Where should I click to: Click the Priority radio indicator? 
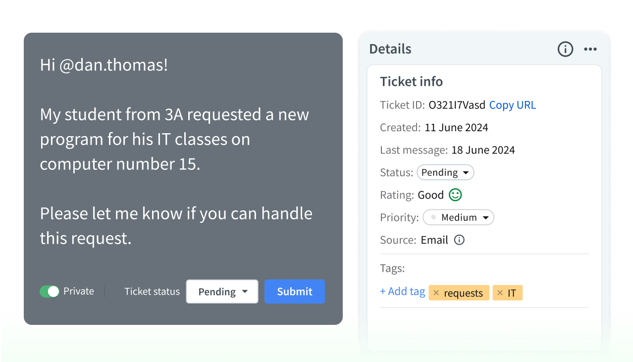[x=433, y=217]
